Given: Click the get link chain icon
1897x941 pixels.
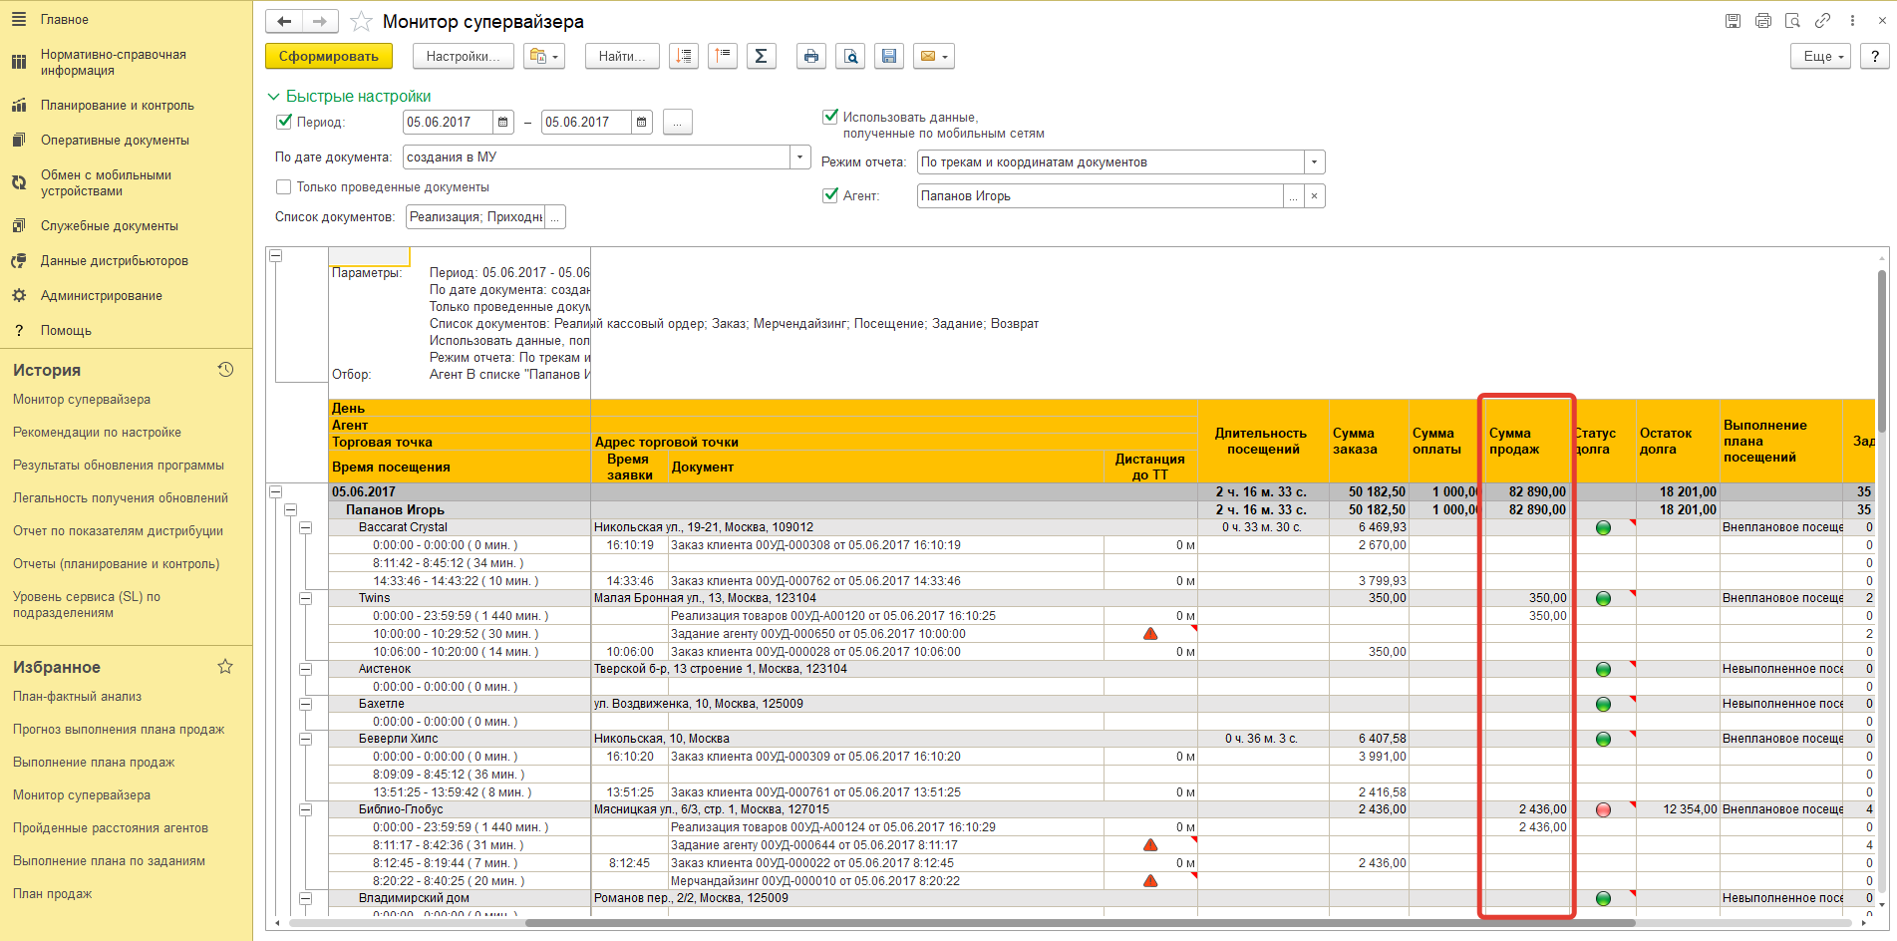Looking at the screenshot, I should click(1822, 21).
